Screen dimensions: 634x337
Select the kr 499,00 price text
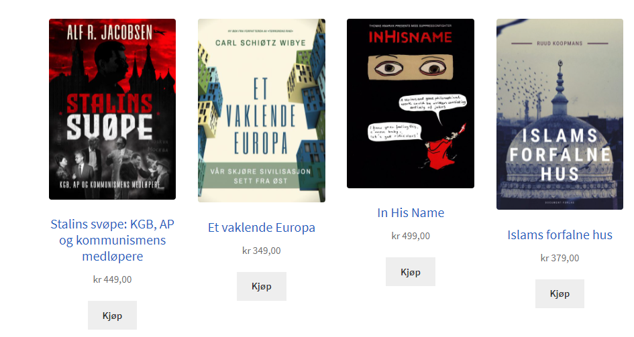click(411, 236)
